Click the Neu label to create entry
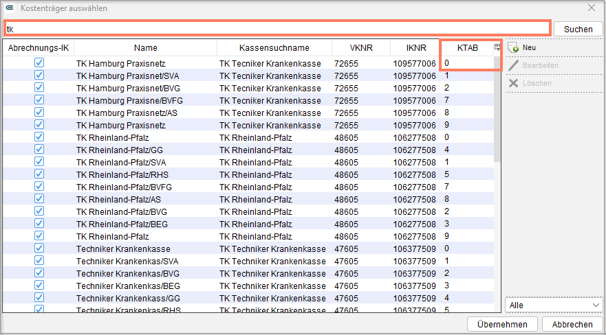Screen dimensions: 606x335 pyautogui.click(x=529, y=47)
